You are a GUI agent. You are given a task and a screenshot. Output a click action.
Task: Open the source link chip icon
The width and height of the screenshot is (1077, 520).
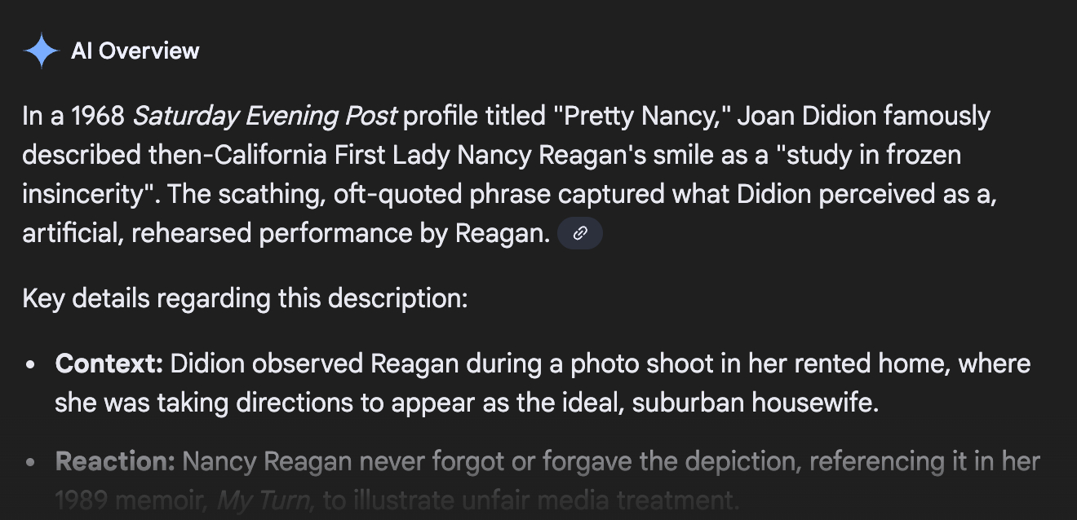[580, 234]
